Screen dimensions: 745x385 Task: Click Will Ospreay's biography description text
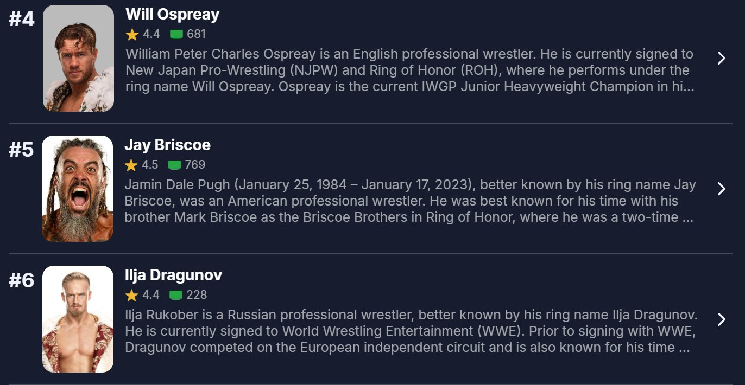click(409, 70)
